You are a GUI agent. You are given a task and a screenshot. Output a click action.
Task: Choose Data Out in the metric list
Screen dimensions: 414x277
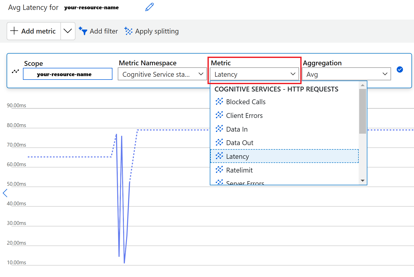coord(240,143)
